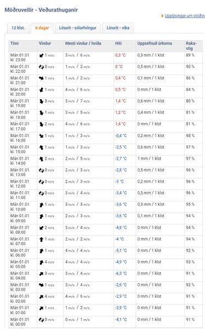Click wind direction arrow for kl. 23:00
The width and height of the screenshot is (205, 329).
click(x=41, y=55)
